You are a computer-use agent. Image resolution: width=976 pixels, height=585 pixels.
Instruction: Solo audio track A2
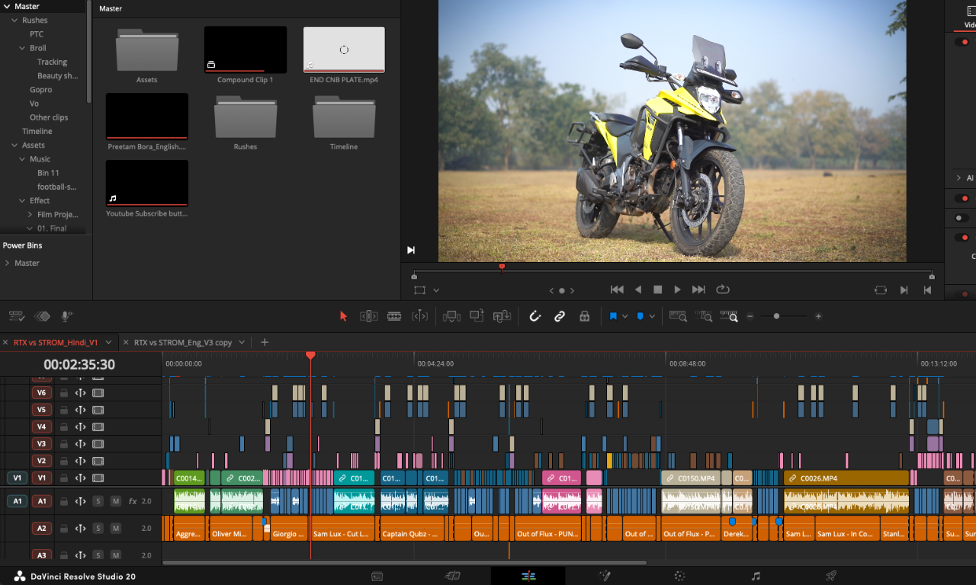coord(98,528)
